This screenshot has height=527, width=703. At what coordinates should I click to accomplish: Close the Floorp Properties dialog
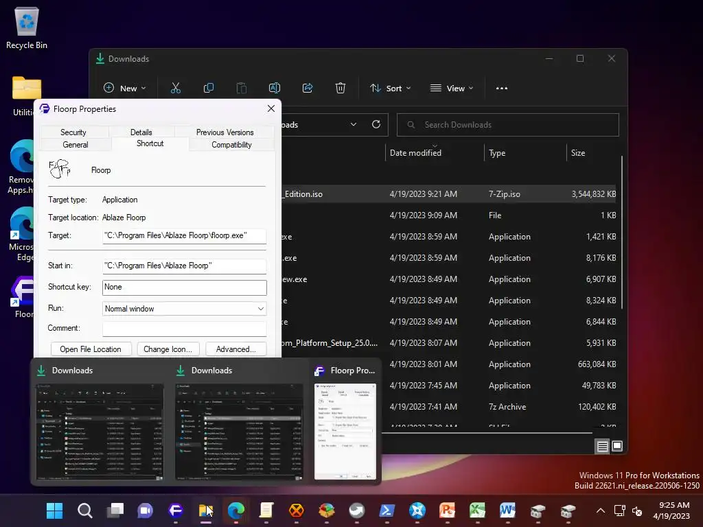[x=270, y=108]
